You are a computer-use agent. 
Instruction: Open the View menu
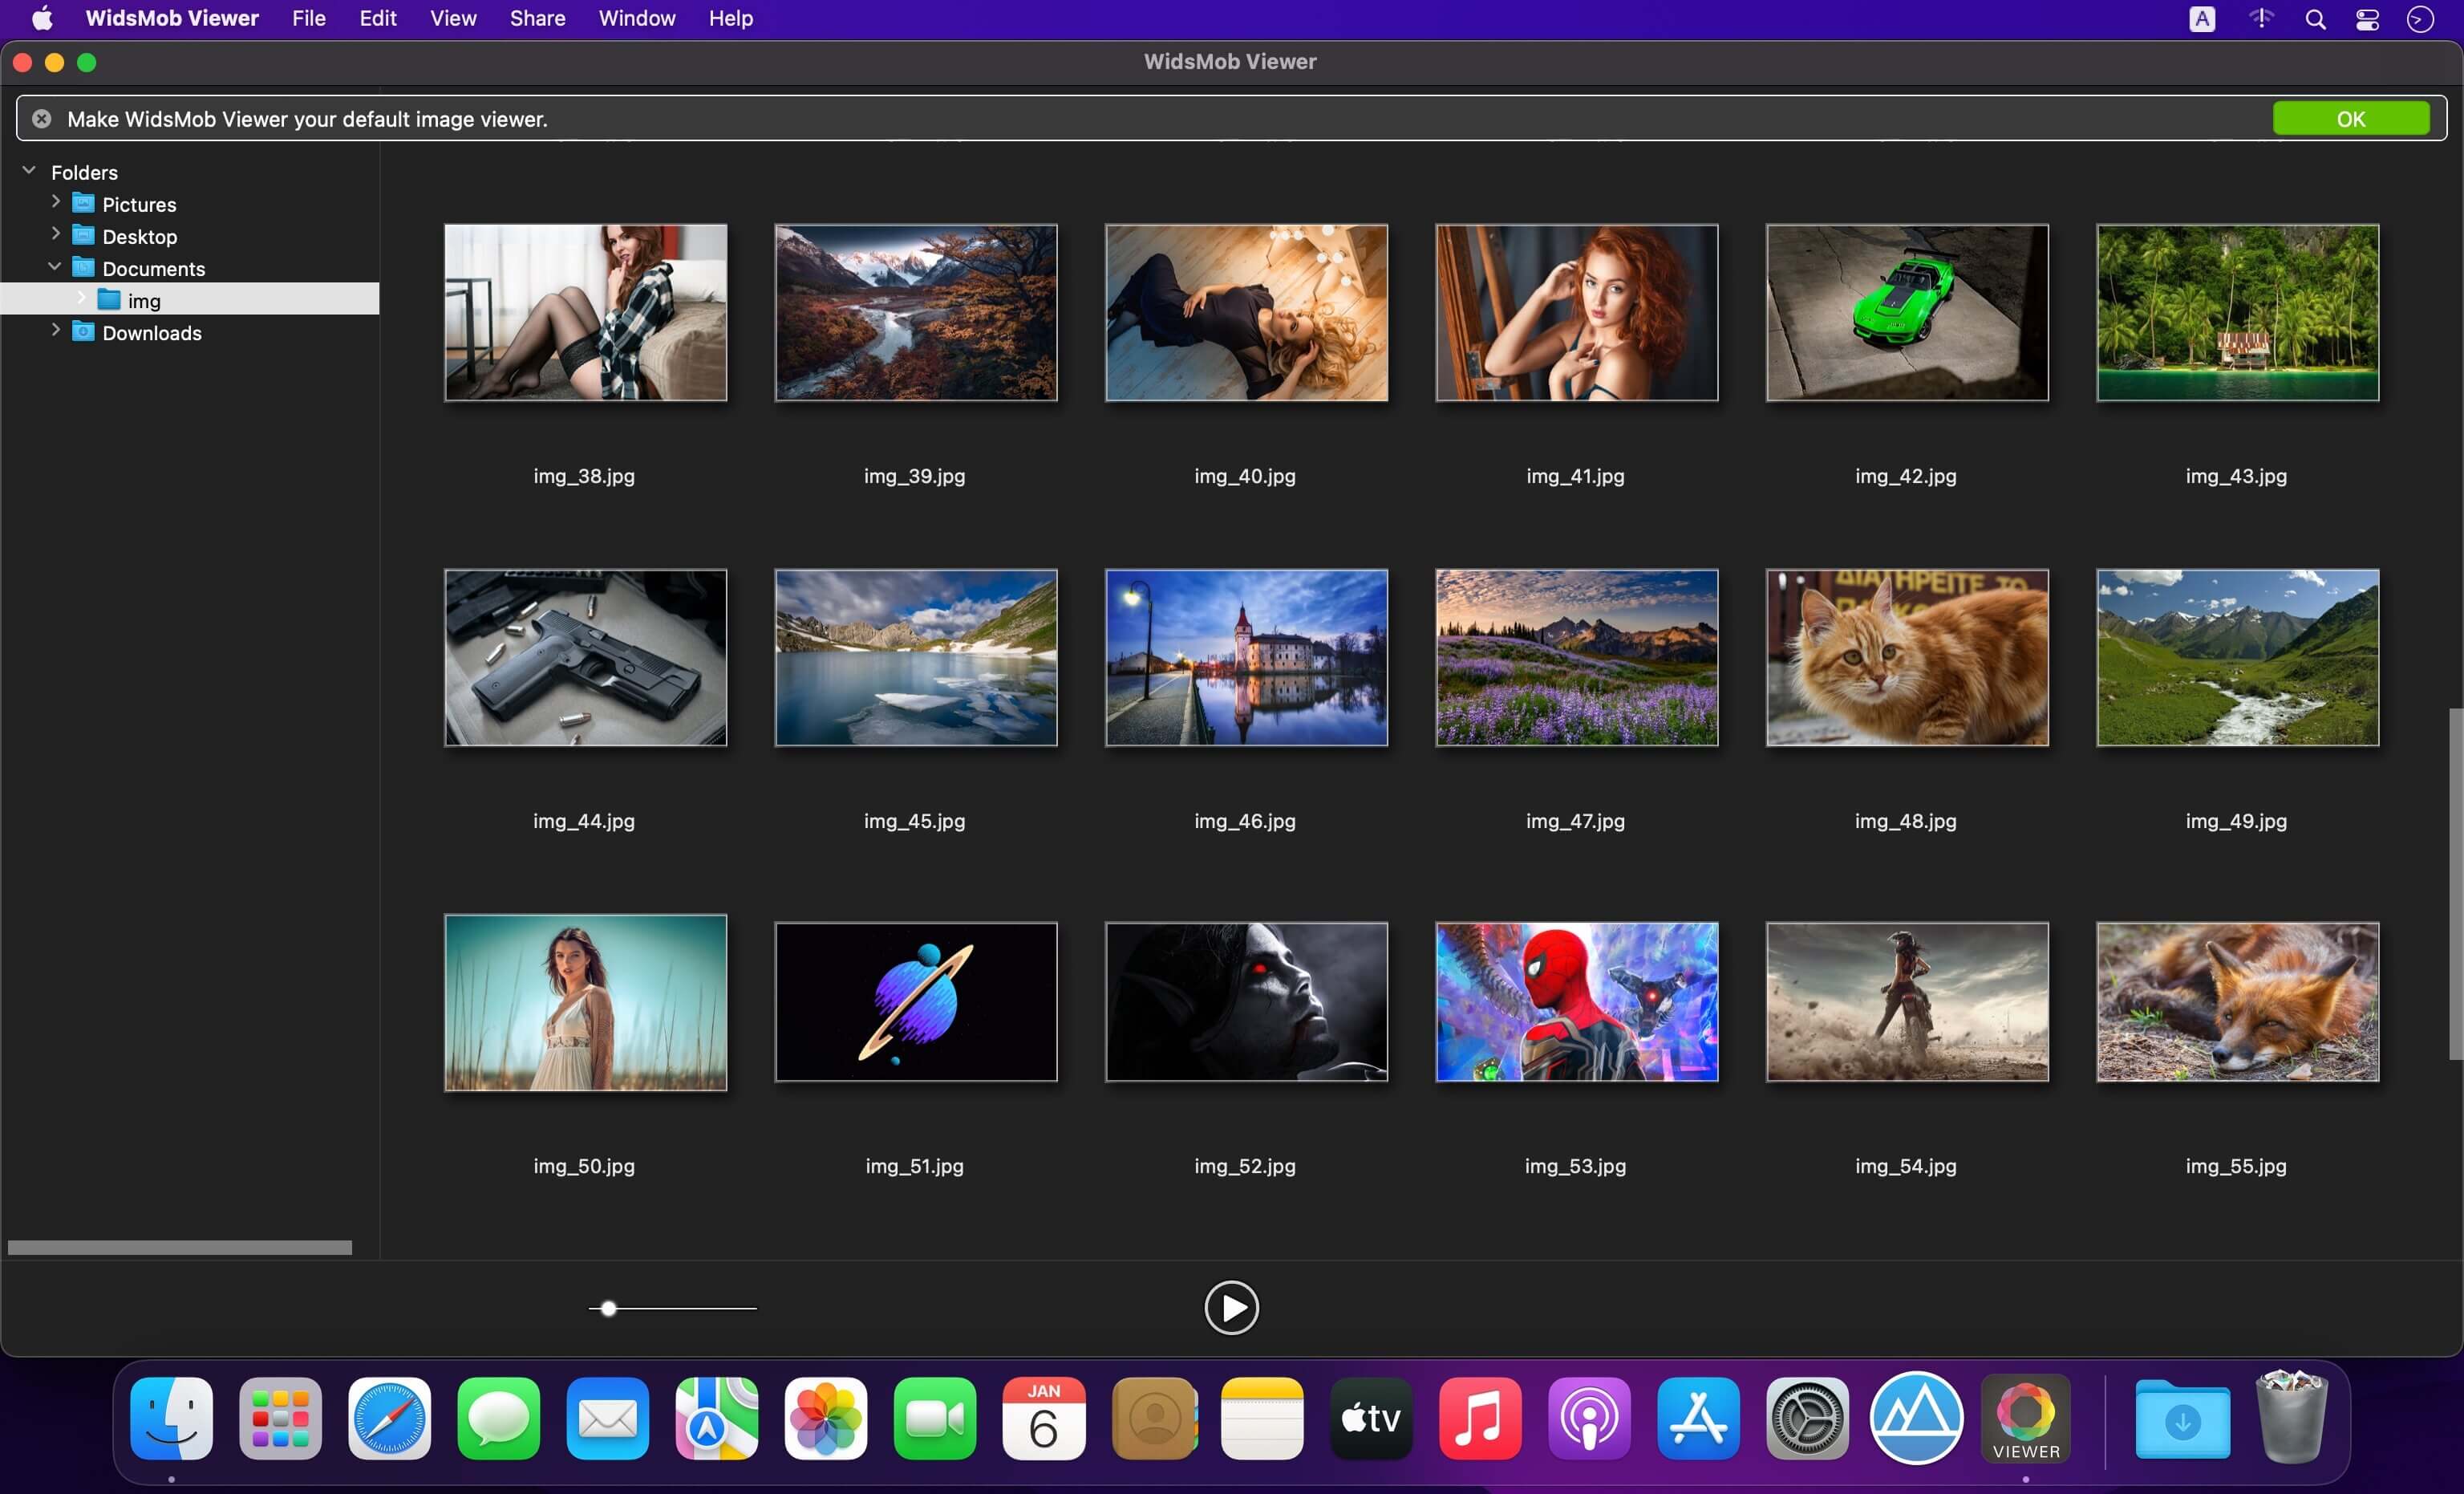pos(453,18)
